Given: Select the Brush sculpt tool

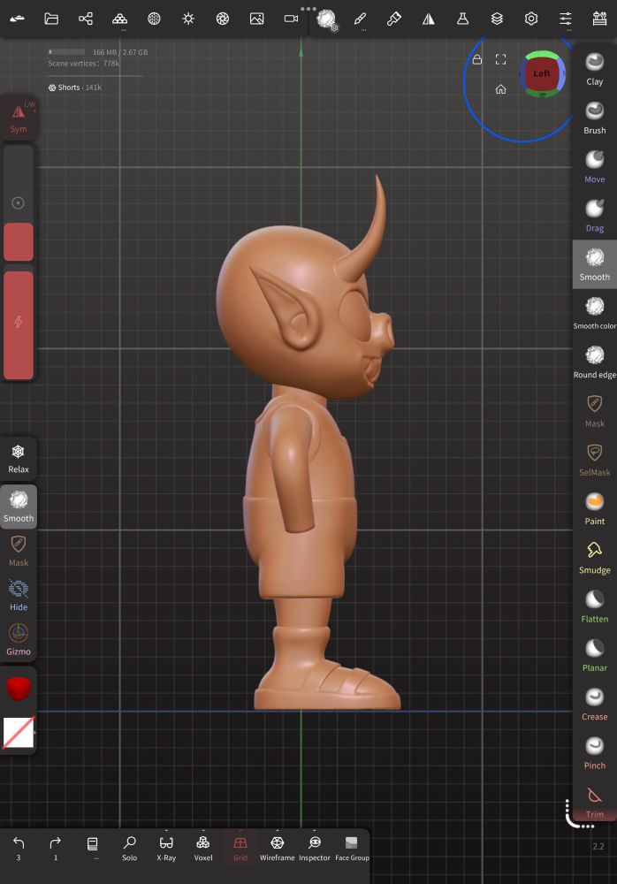Looking at the screenshot, I should [x=594, y=118].
